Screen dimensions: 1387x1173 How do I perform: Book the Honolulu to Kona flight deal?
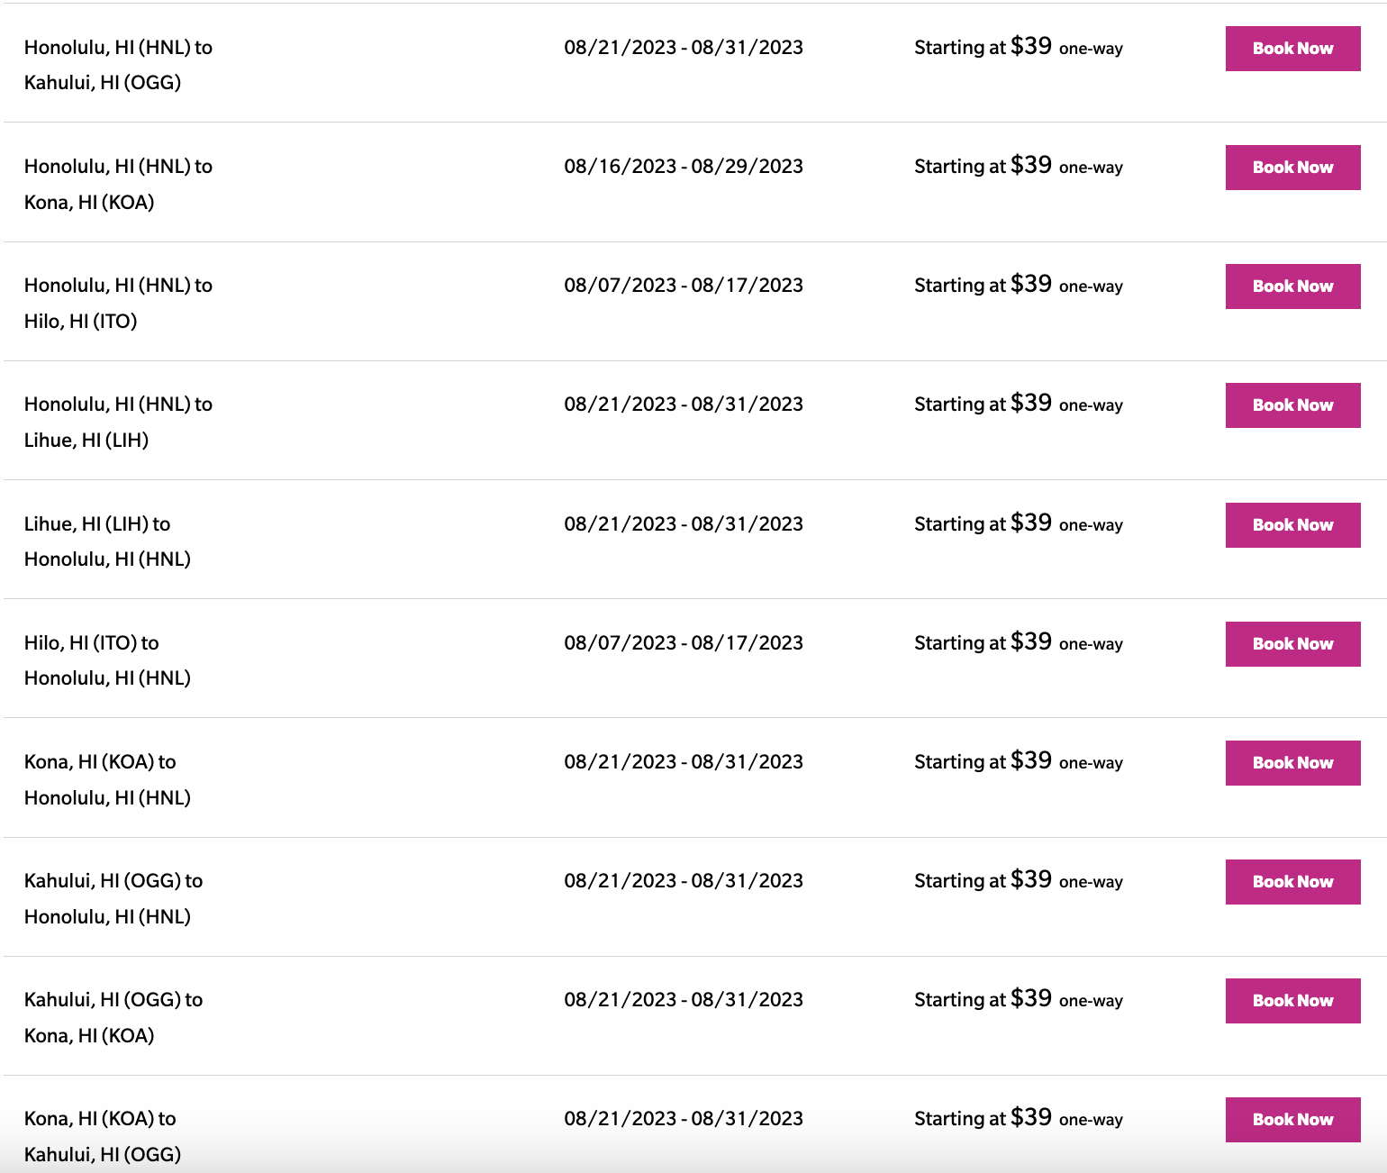(x=1292, y=168)
